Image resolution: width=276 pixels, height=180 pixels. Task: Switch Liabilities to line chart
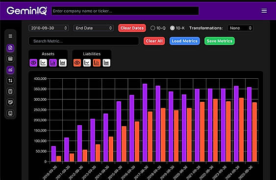87,63
